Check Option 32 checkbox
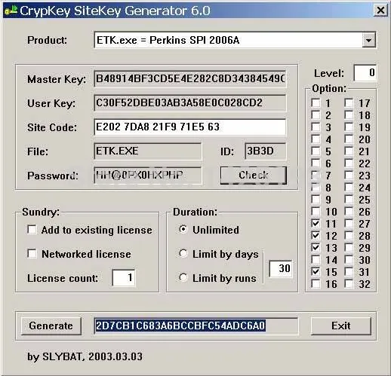Image resolution: width=391 pixels, height=376 pixels. (x=349, y=283)
